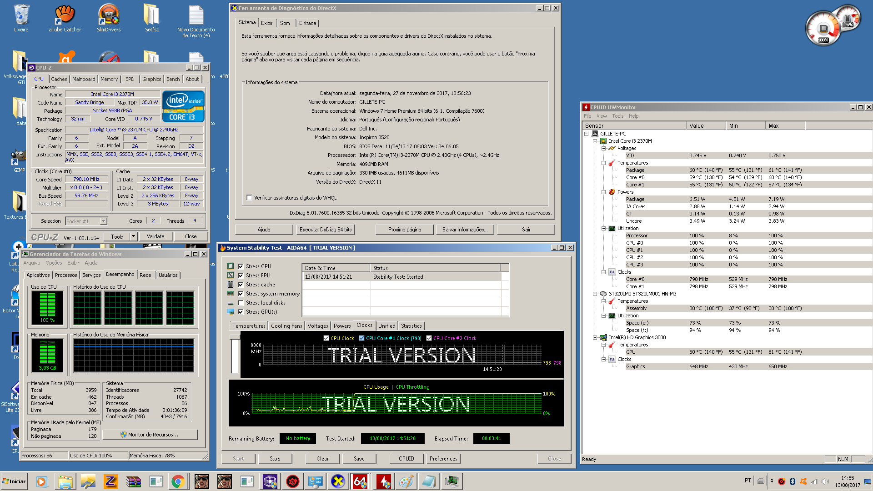The image size is (873, 491).
Task: Open the Setfsb folder on the desktop
Action: (152, 18)
